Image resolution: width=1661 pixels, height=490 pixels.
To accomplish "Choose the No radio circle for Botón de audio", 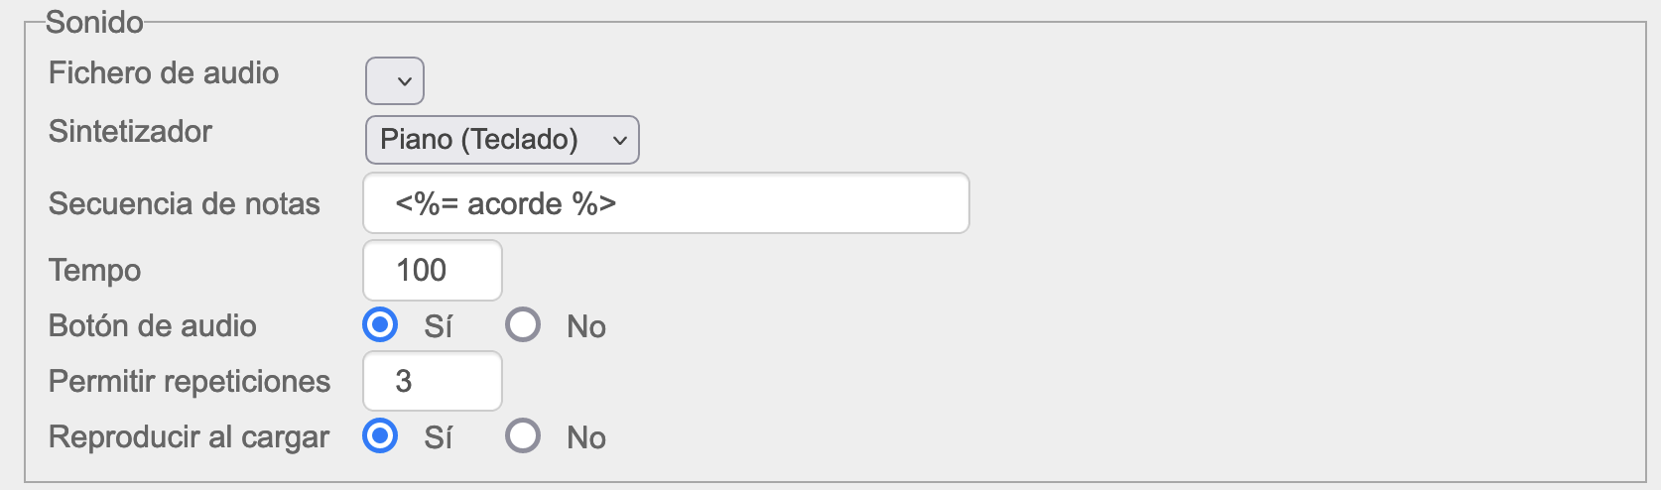I will [x=523, y=325].
